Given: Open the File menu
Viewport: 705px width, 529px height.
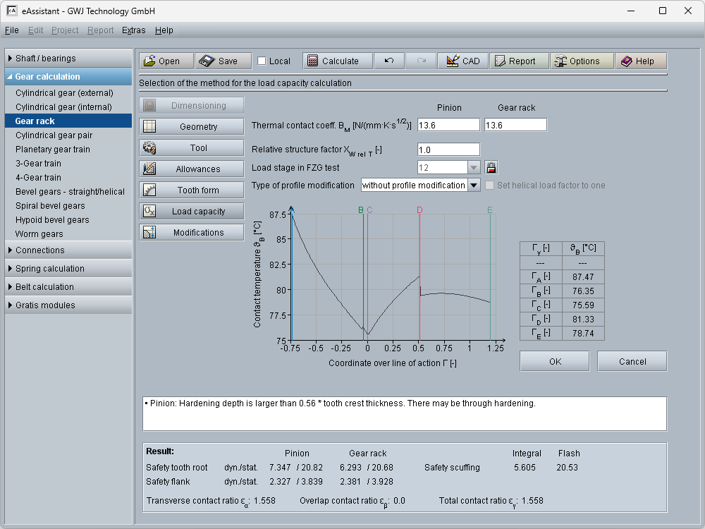Looking at the screenshot, I should [11, 30].
